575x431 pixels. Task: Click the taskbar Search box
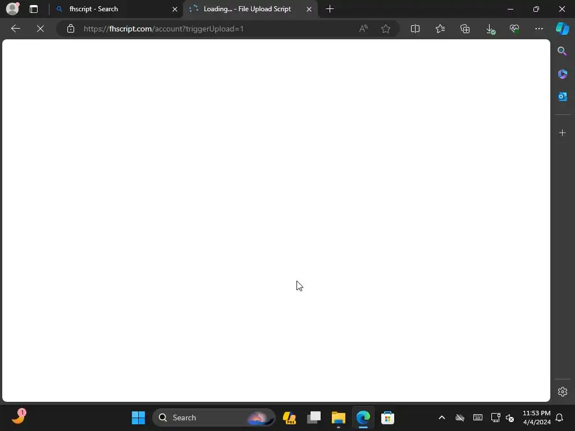pos(213,418)
